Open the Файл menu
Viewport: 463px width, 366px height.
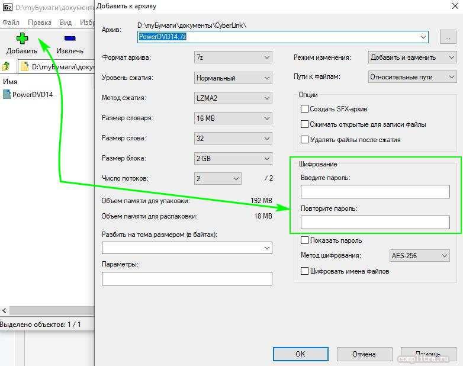coord(11,23)
